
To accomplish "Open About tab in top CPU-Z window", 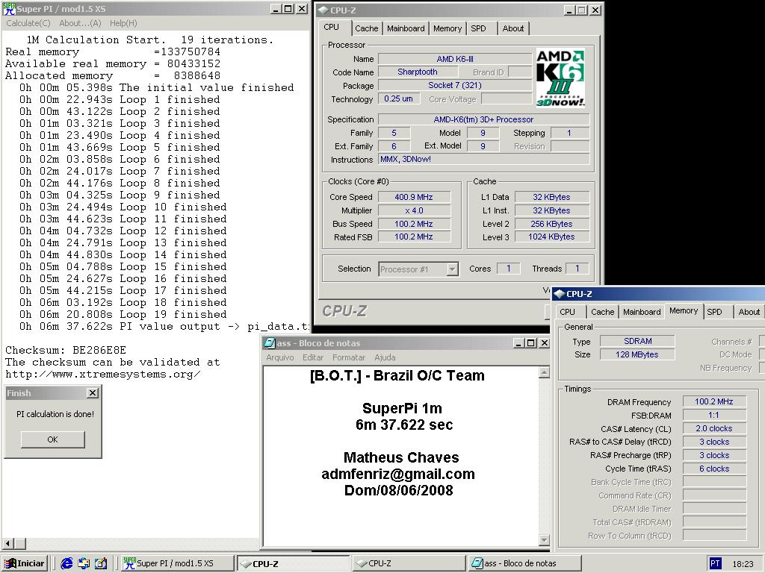I will click(513, 28).
